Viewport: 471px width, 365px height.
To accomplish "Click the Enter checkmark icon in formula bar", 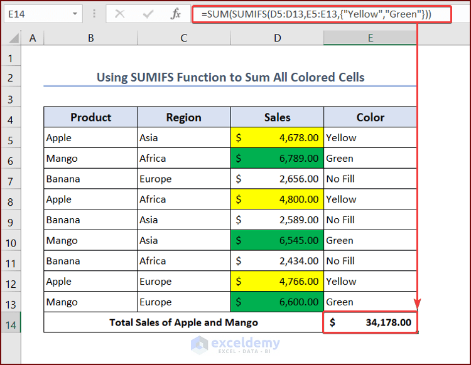I will coord(149,14).
